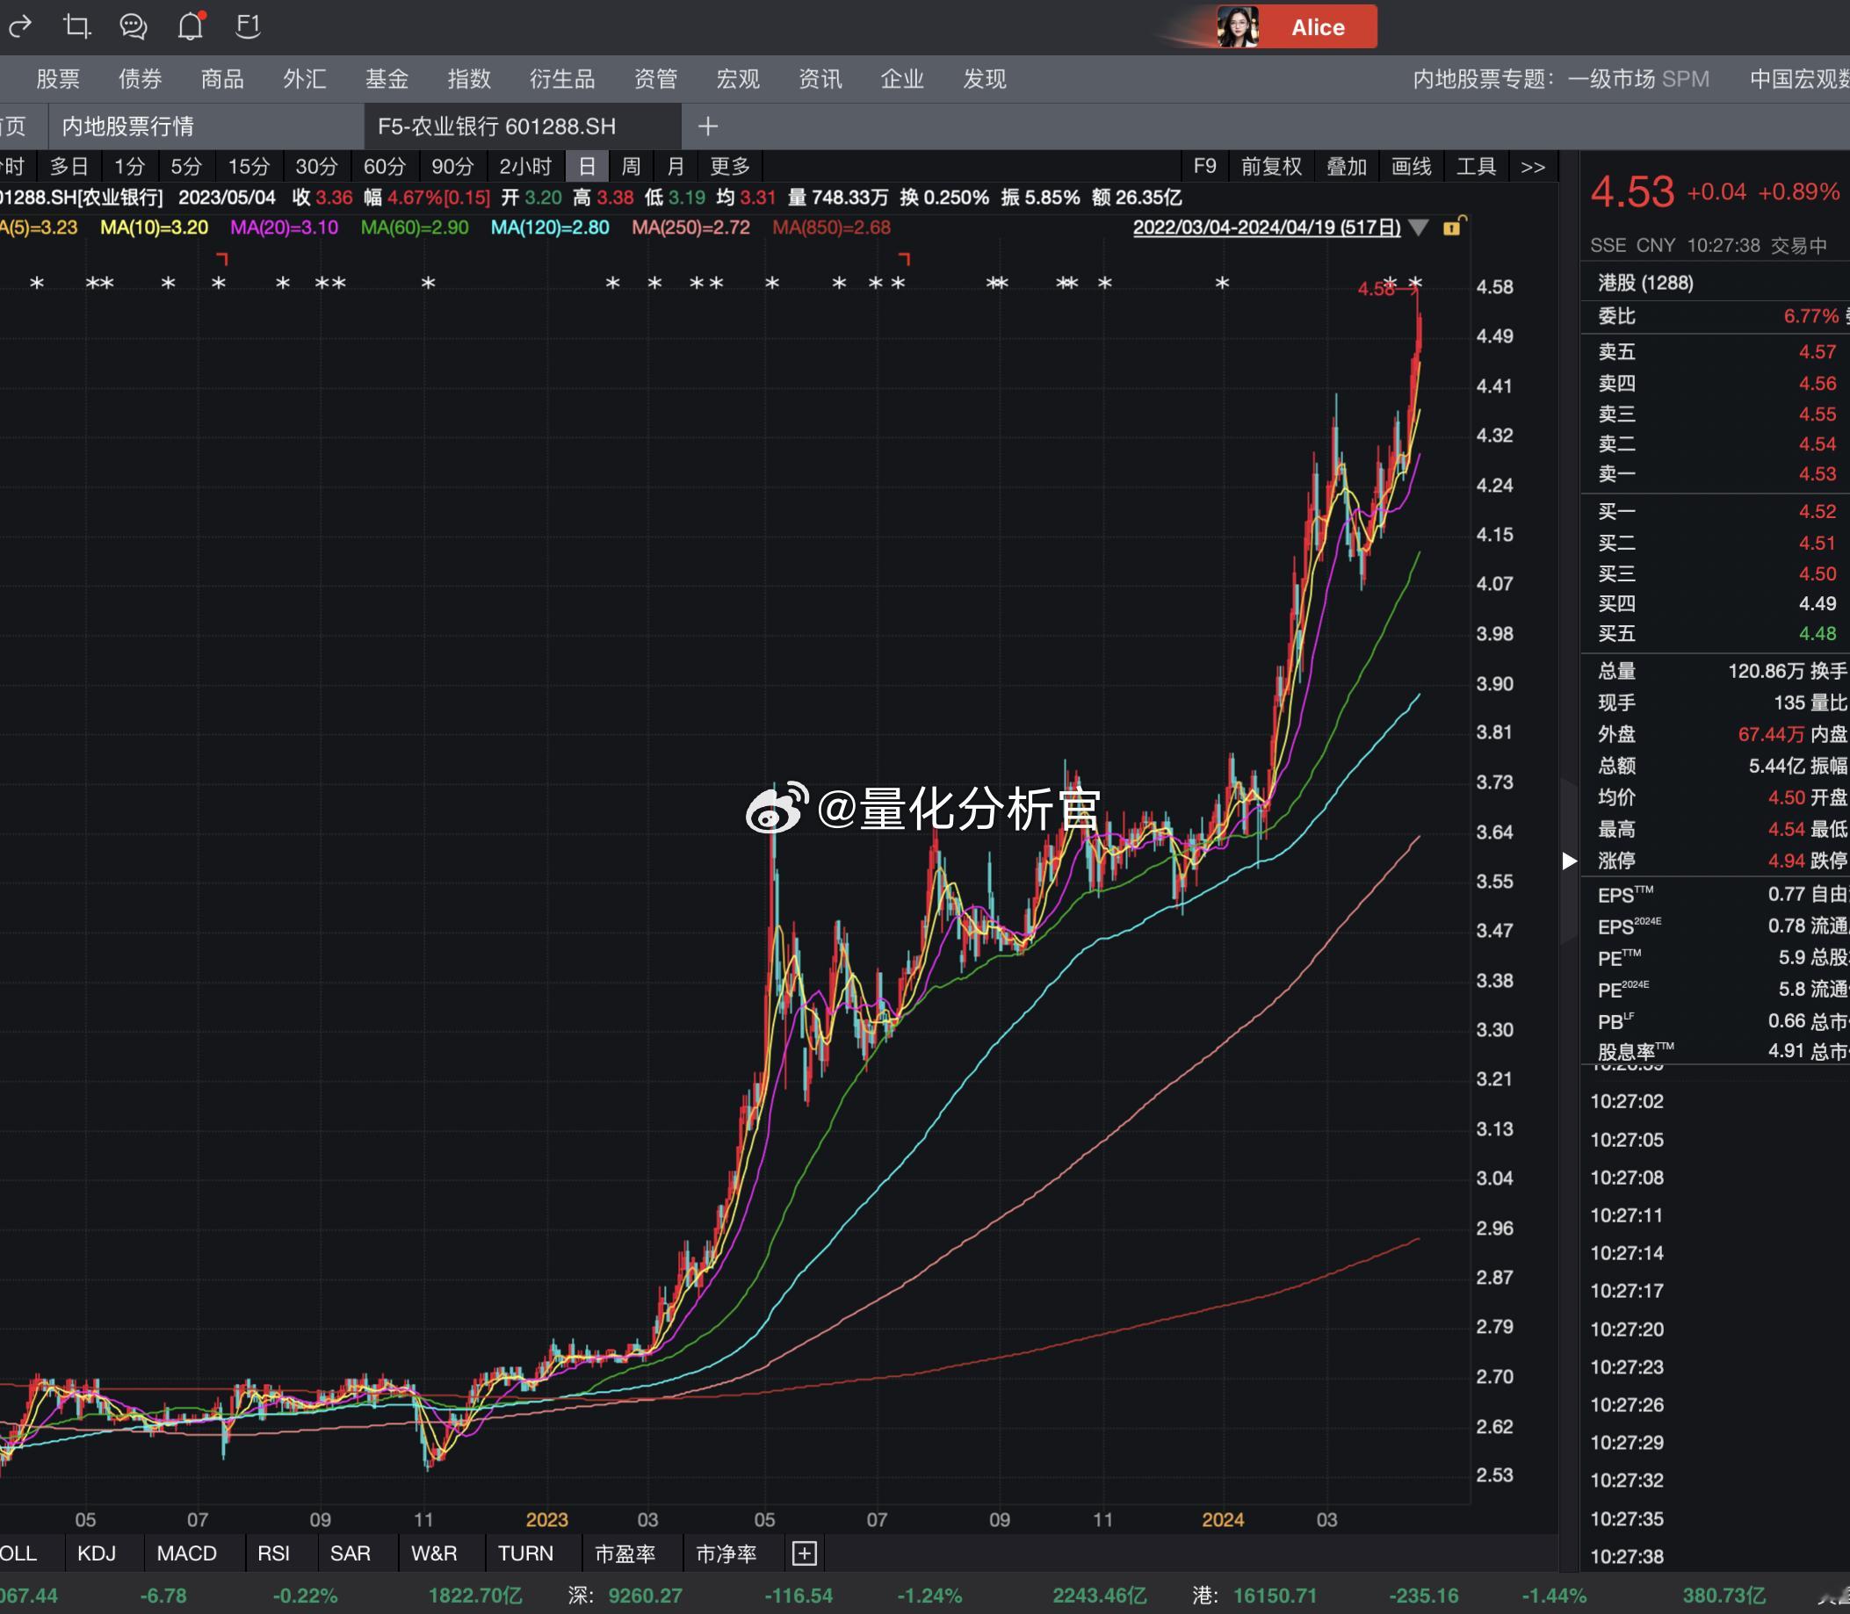Open 宏观 menu
The width and height of the screenshot is (1850, 1614).
click(738, 79)
